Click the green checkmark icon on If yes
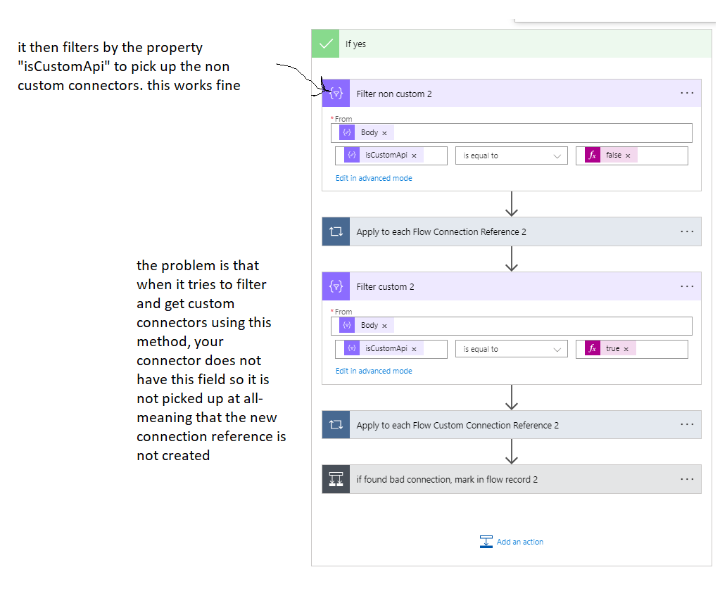 tap(324, 43)
